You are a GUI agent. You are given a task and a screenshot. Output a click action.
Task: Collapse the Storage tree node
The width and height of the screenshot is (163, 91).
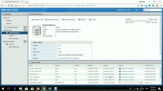(3, 30)
